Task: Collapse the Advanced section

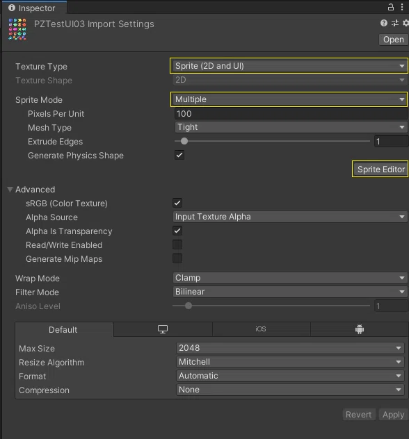Action: [x=10, y=190]
